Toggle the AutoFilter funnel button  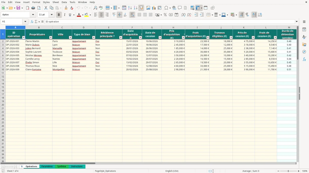coord(141,8)
